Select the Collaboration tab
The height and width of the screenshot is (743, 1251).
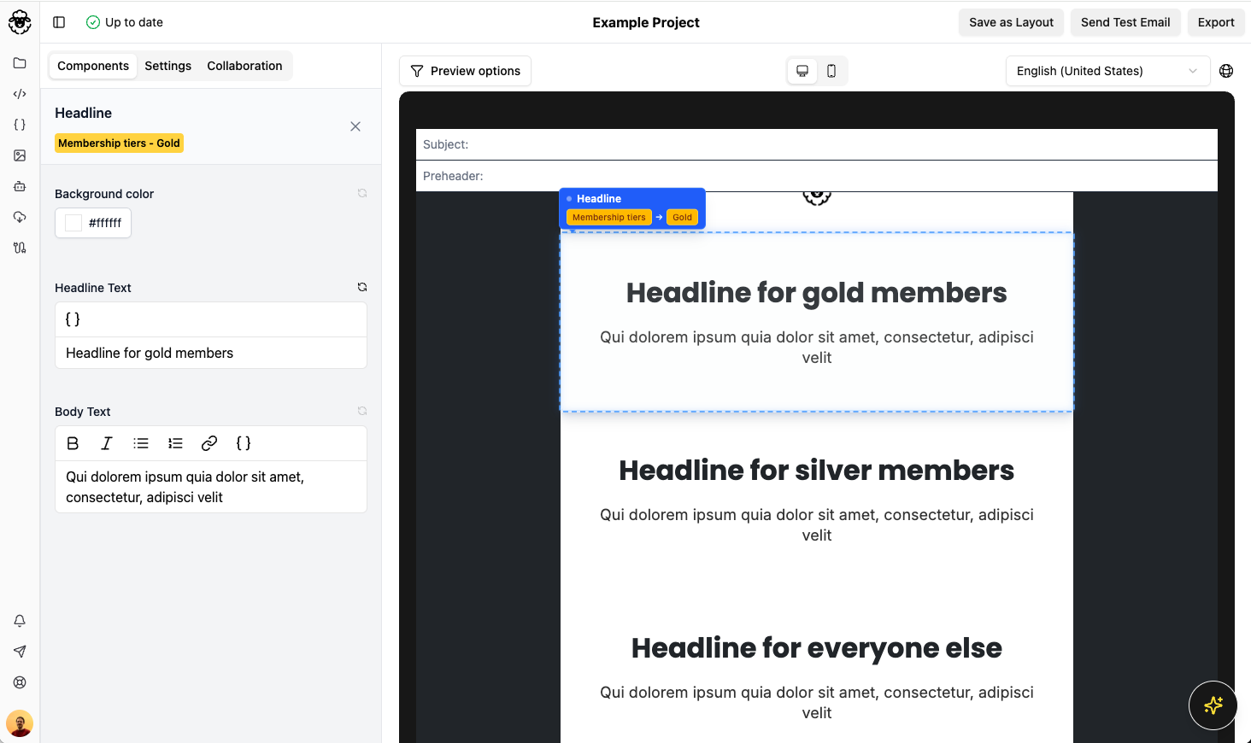click(x=244, y=66)
